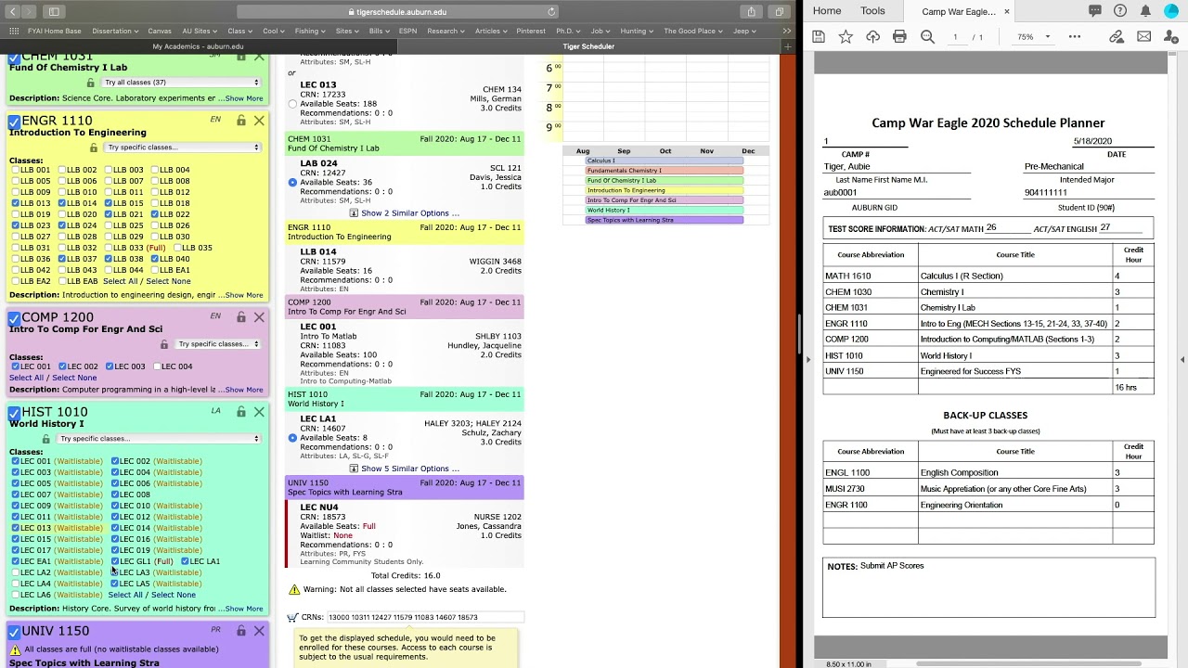This screenshot has width=1188, height=668.
Task: Open the PDF find text magnifier
Action: (927, 37)
